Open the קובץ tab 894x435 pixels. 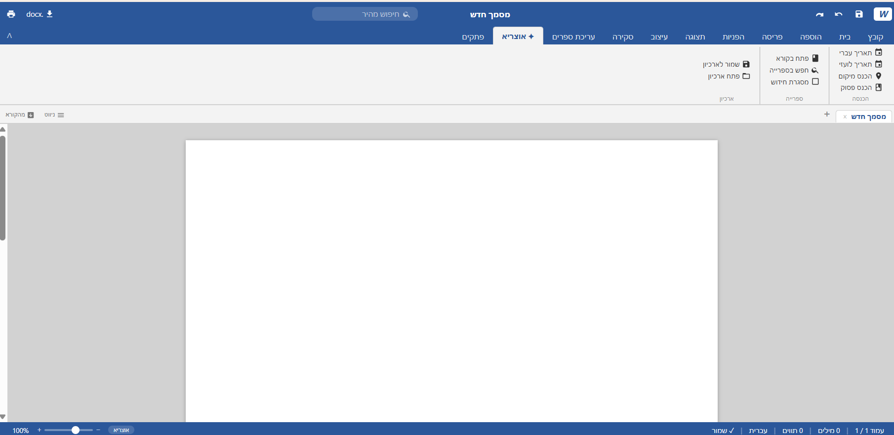(875, 37)
